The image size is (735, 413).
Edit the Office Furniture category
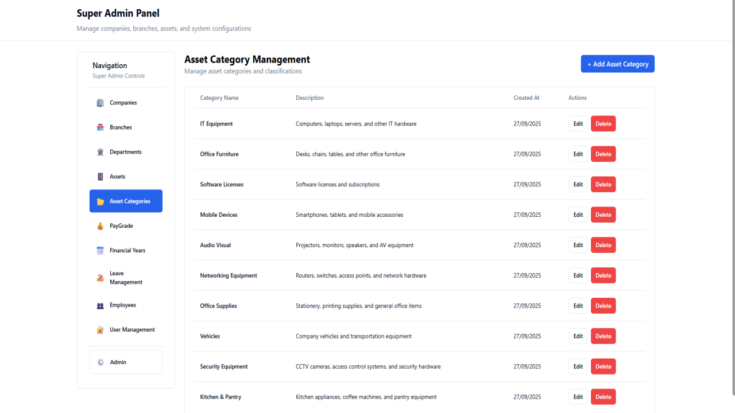[x=578, y=154]
